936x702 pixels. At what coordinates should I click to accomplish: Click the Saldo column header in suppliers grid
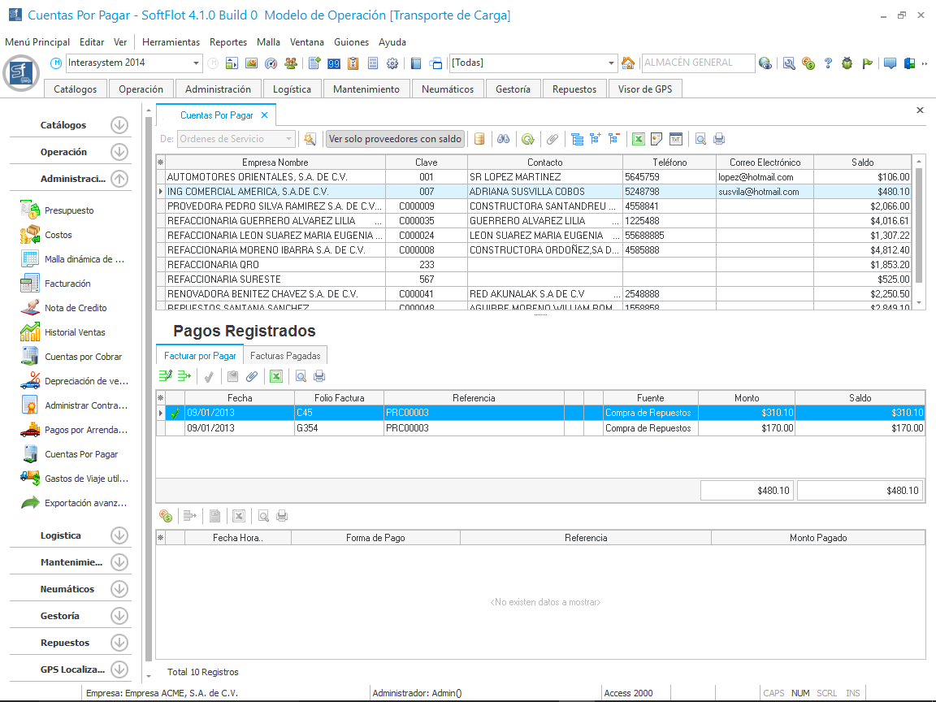(862, 162)
